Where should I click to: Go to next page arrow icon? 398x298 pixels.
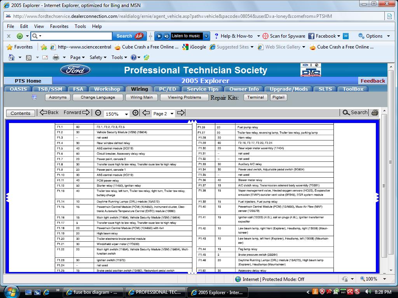click(x=181, y=113)
